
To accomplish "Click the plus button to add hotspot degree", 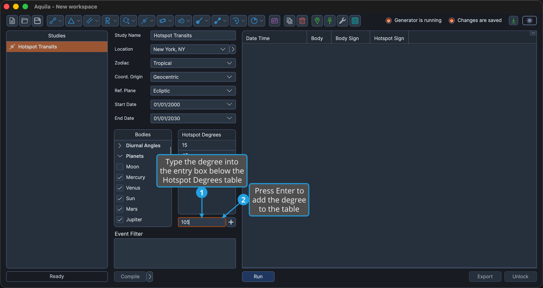I will (231, 222).
